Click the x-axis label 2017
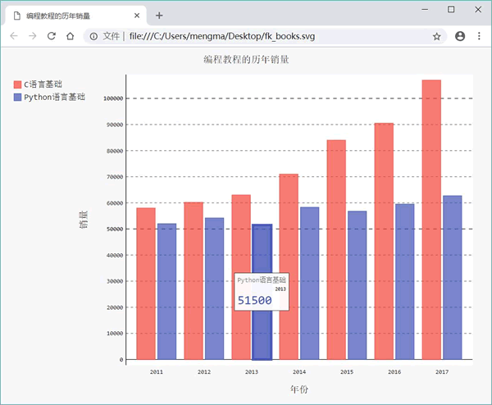Viewport: 492px width, 405px height. (x=442, y=371)
